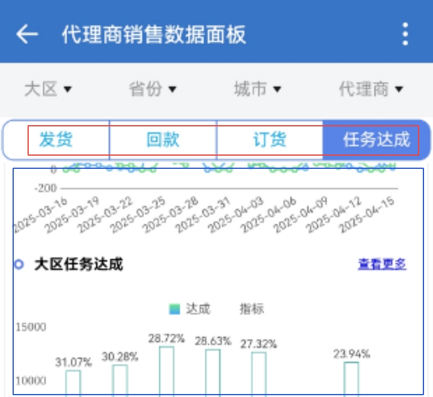Click the 2025-03-16 axis date label

(40, 216)
